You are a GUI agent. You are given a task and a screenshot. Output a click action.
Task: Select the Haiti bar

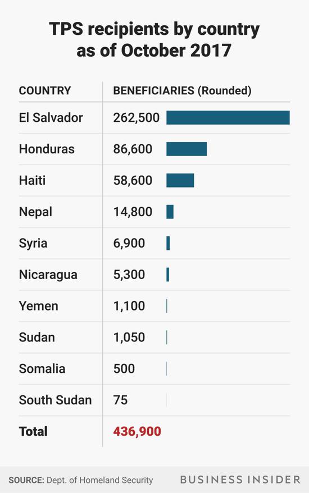(180, 180)
